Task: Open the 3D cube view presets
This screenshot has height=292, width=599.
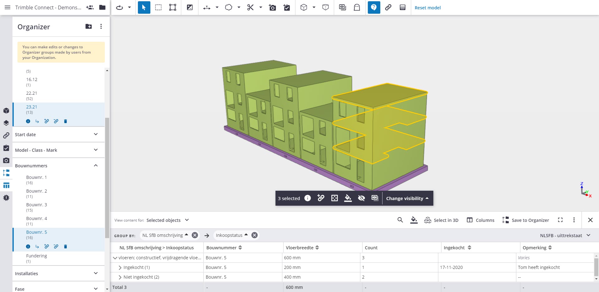Action: coord(304,7)
